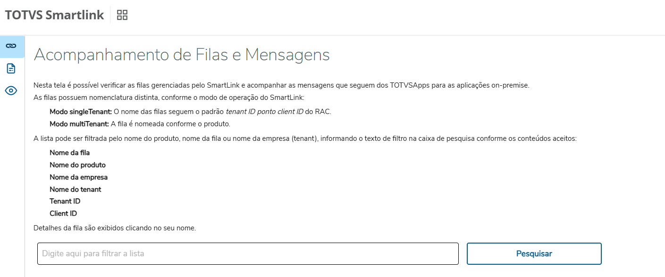Select the 'Nome do produto' list entry
665x277 pixels.
pos(77,165)
